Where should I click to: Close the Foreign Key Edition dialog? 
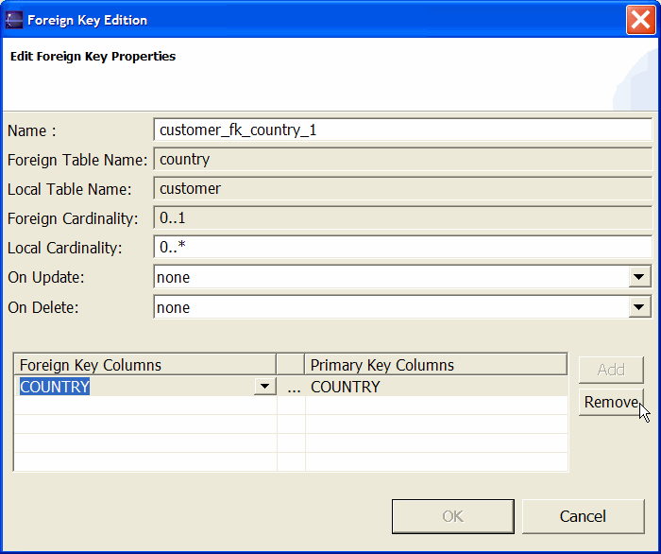[640, 20]
